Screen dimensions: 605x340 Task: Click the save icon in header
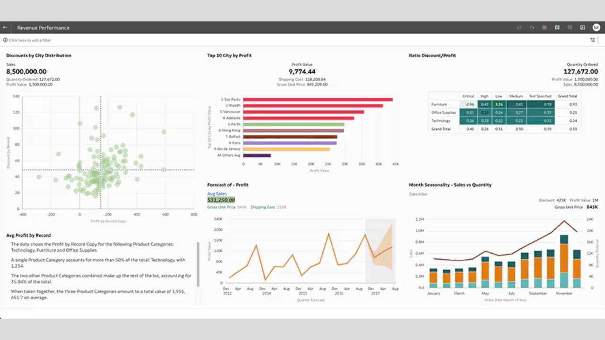(x=557, y=27)
